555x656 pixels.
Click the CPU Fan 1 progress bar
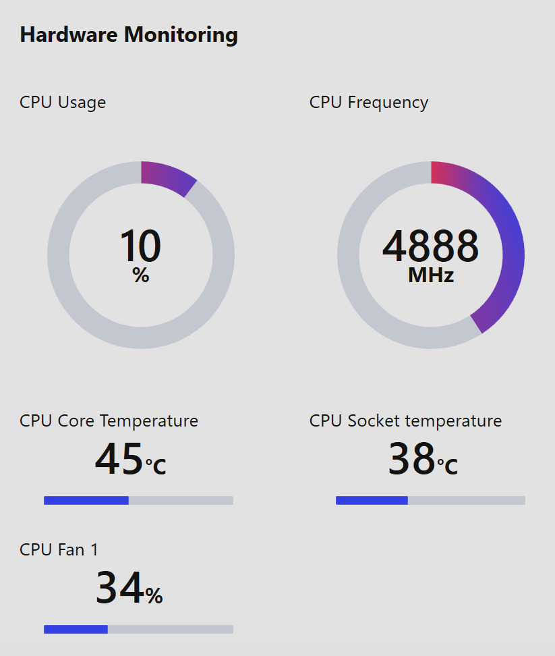coord(138,629)
